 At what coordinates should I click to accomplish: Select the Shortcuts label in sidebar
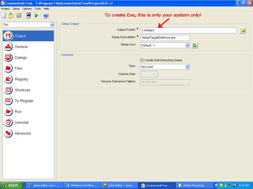pos(23,90)
